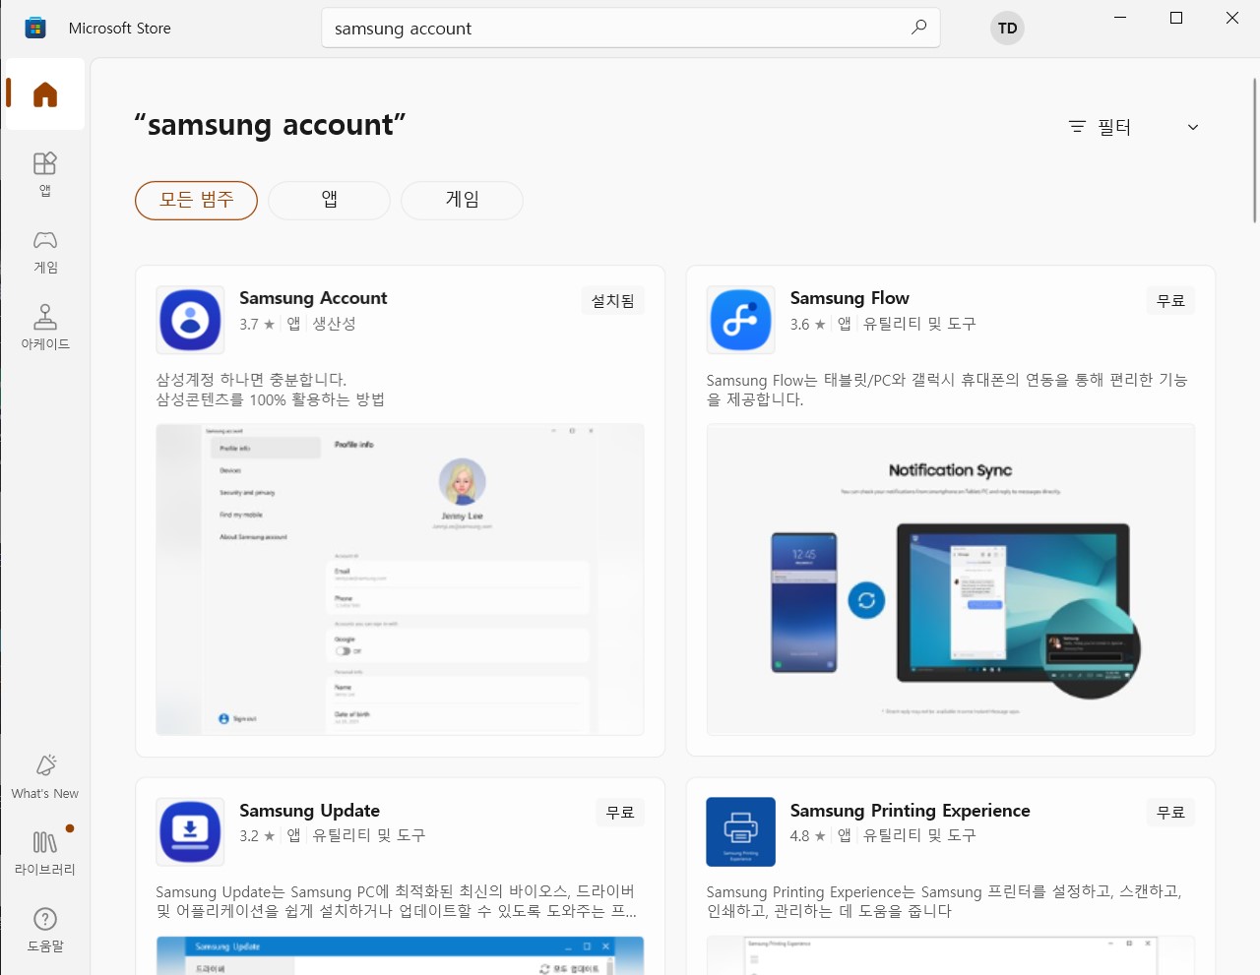Open What's New in sidebar

(x=45, y=776)
